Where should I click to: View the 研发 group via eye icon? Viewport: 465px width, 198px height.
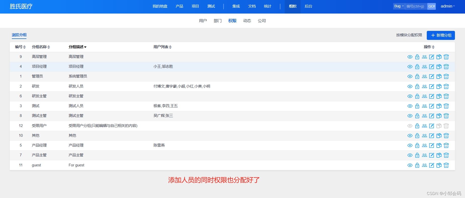410,87
